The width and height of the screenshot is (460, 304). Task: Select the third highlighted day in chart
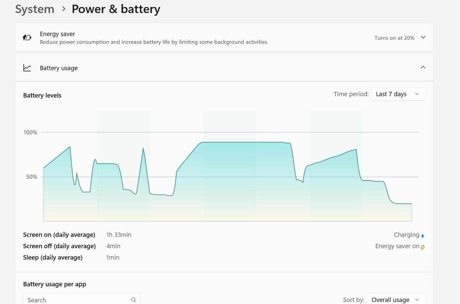[336, 166]
